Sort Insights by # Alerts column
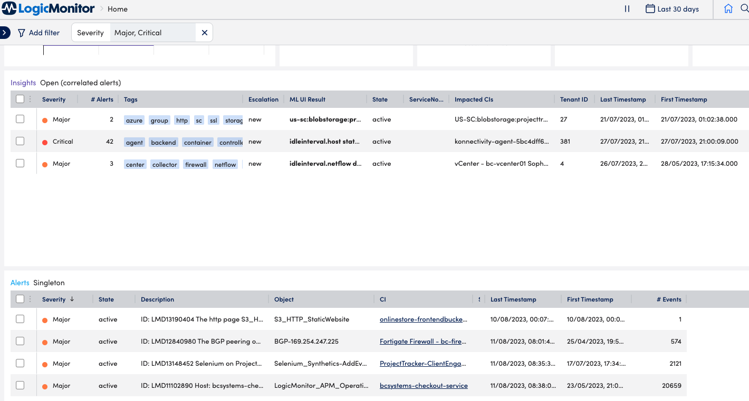The width and height of the screenshot is (749, 401). pos(101,99)
